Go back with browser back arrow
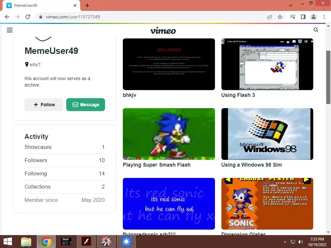The image size is (331, 248). pyautogui.click(x=7, y=17)
